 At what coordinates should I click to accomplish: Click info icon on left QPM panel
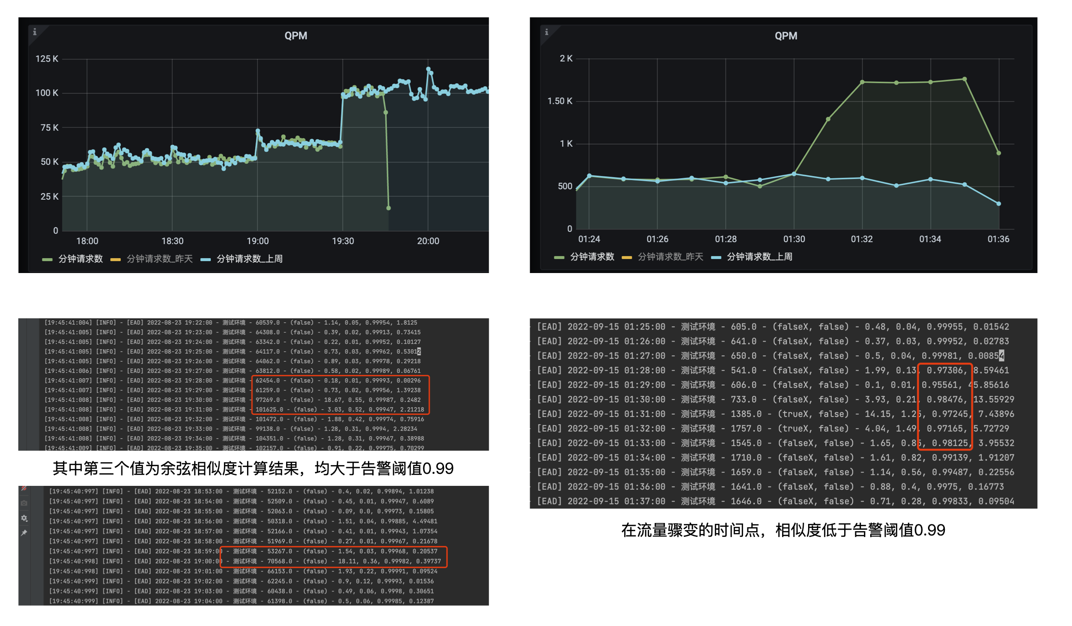click(35, 32)
